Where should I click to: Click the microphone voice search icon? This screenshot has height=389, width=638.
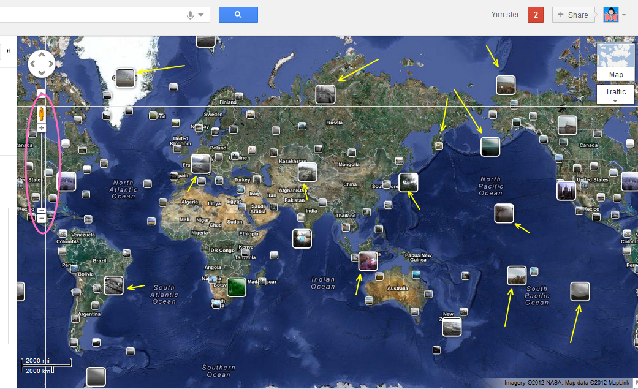[x=189, y=13]
